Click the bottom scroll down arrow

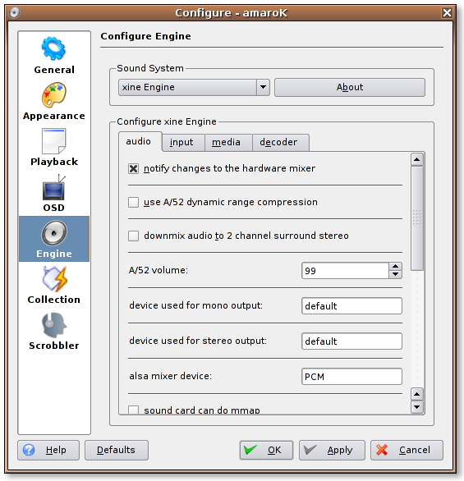(x=417, y=407)
